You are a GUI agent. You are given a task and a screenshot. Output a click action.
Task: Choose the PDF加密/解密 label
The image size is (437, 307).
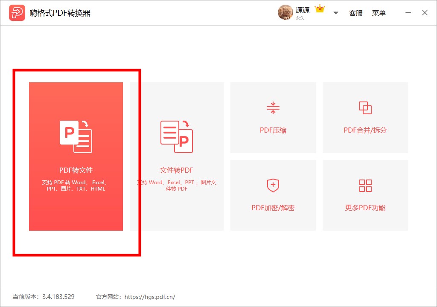point(273,208)
